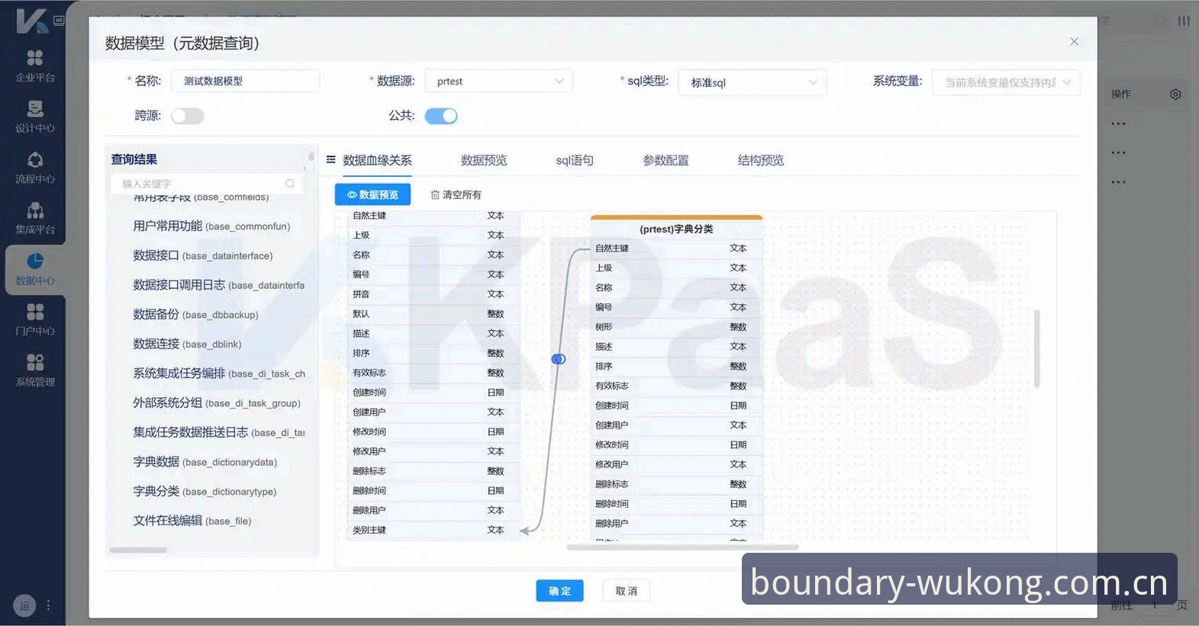Switch to the 参数配置 tab
This screenshot has width=1199, height=626.
click(666, 160)
